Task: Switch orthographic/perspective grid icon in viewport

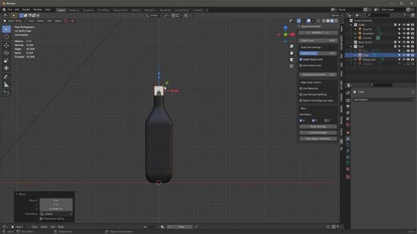Action: click(291, 66)
